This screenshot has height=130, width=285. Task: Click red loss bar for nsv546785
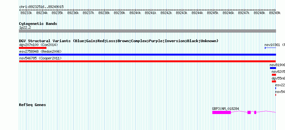[147, 61]
